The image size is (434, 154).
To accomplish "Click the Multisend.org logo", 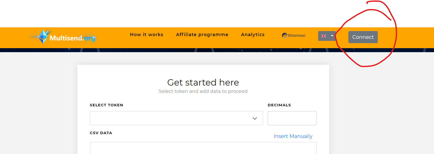I will (x=62, y=37).
